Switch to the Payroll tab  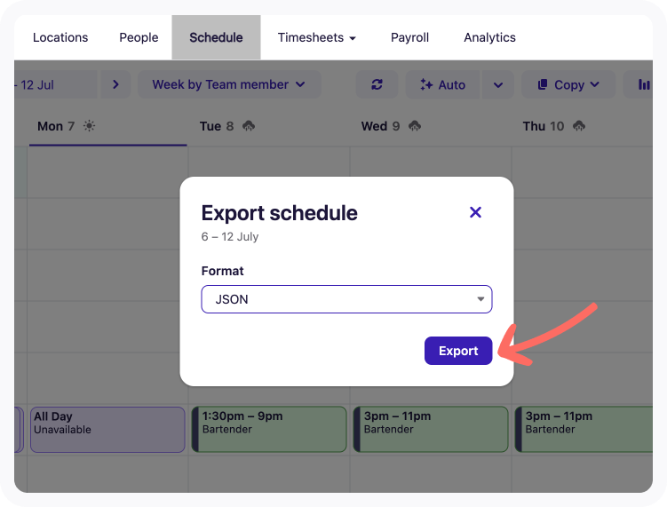click(409, 37)
